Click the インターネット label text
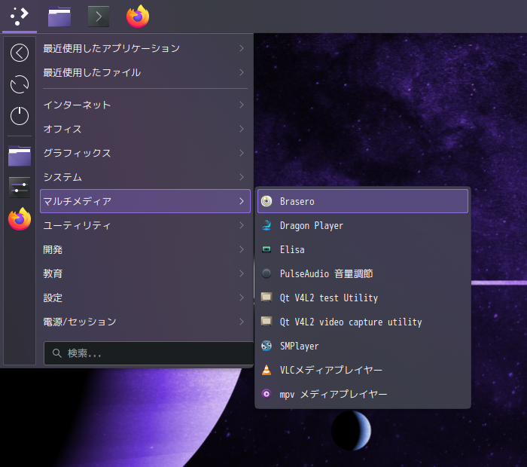Viewport: 527px width, 467px height. (x=77, y=105)
